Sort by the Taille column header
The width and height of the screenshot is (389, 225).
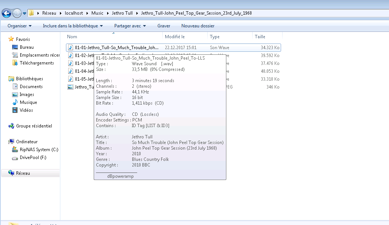[x=260, y=37]
